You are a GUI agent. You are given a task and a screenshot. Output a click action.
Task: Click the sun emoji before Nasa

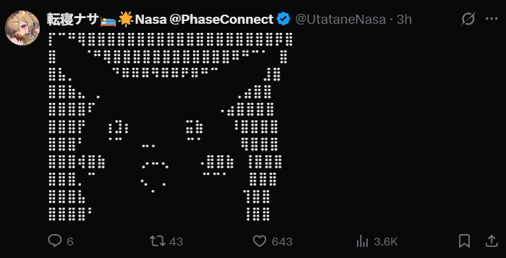click(126, 20)
